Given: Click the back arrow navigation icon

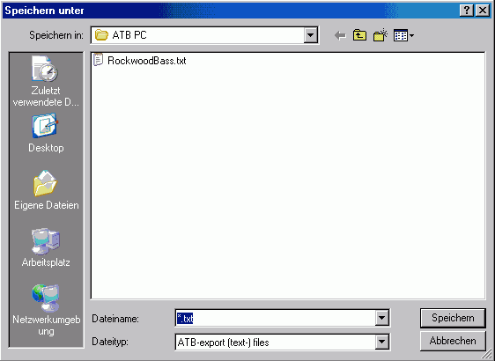Looking at the screenshot, I should click(340, 35).
